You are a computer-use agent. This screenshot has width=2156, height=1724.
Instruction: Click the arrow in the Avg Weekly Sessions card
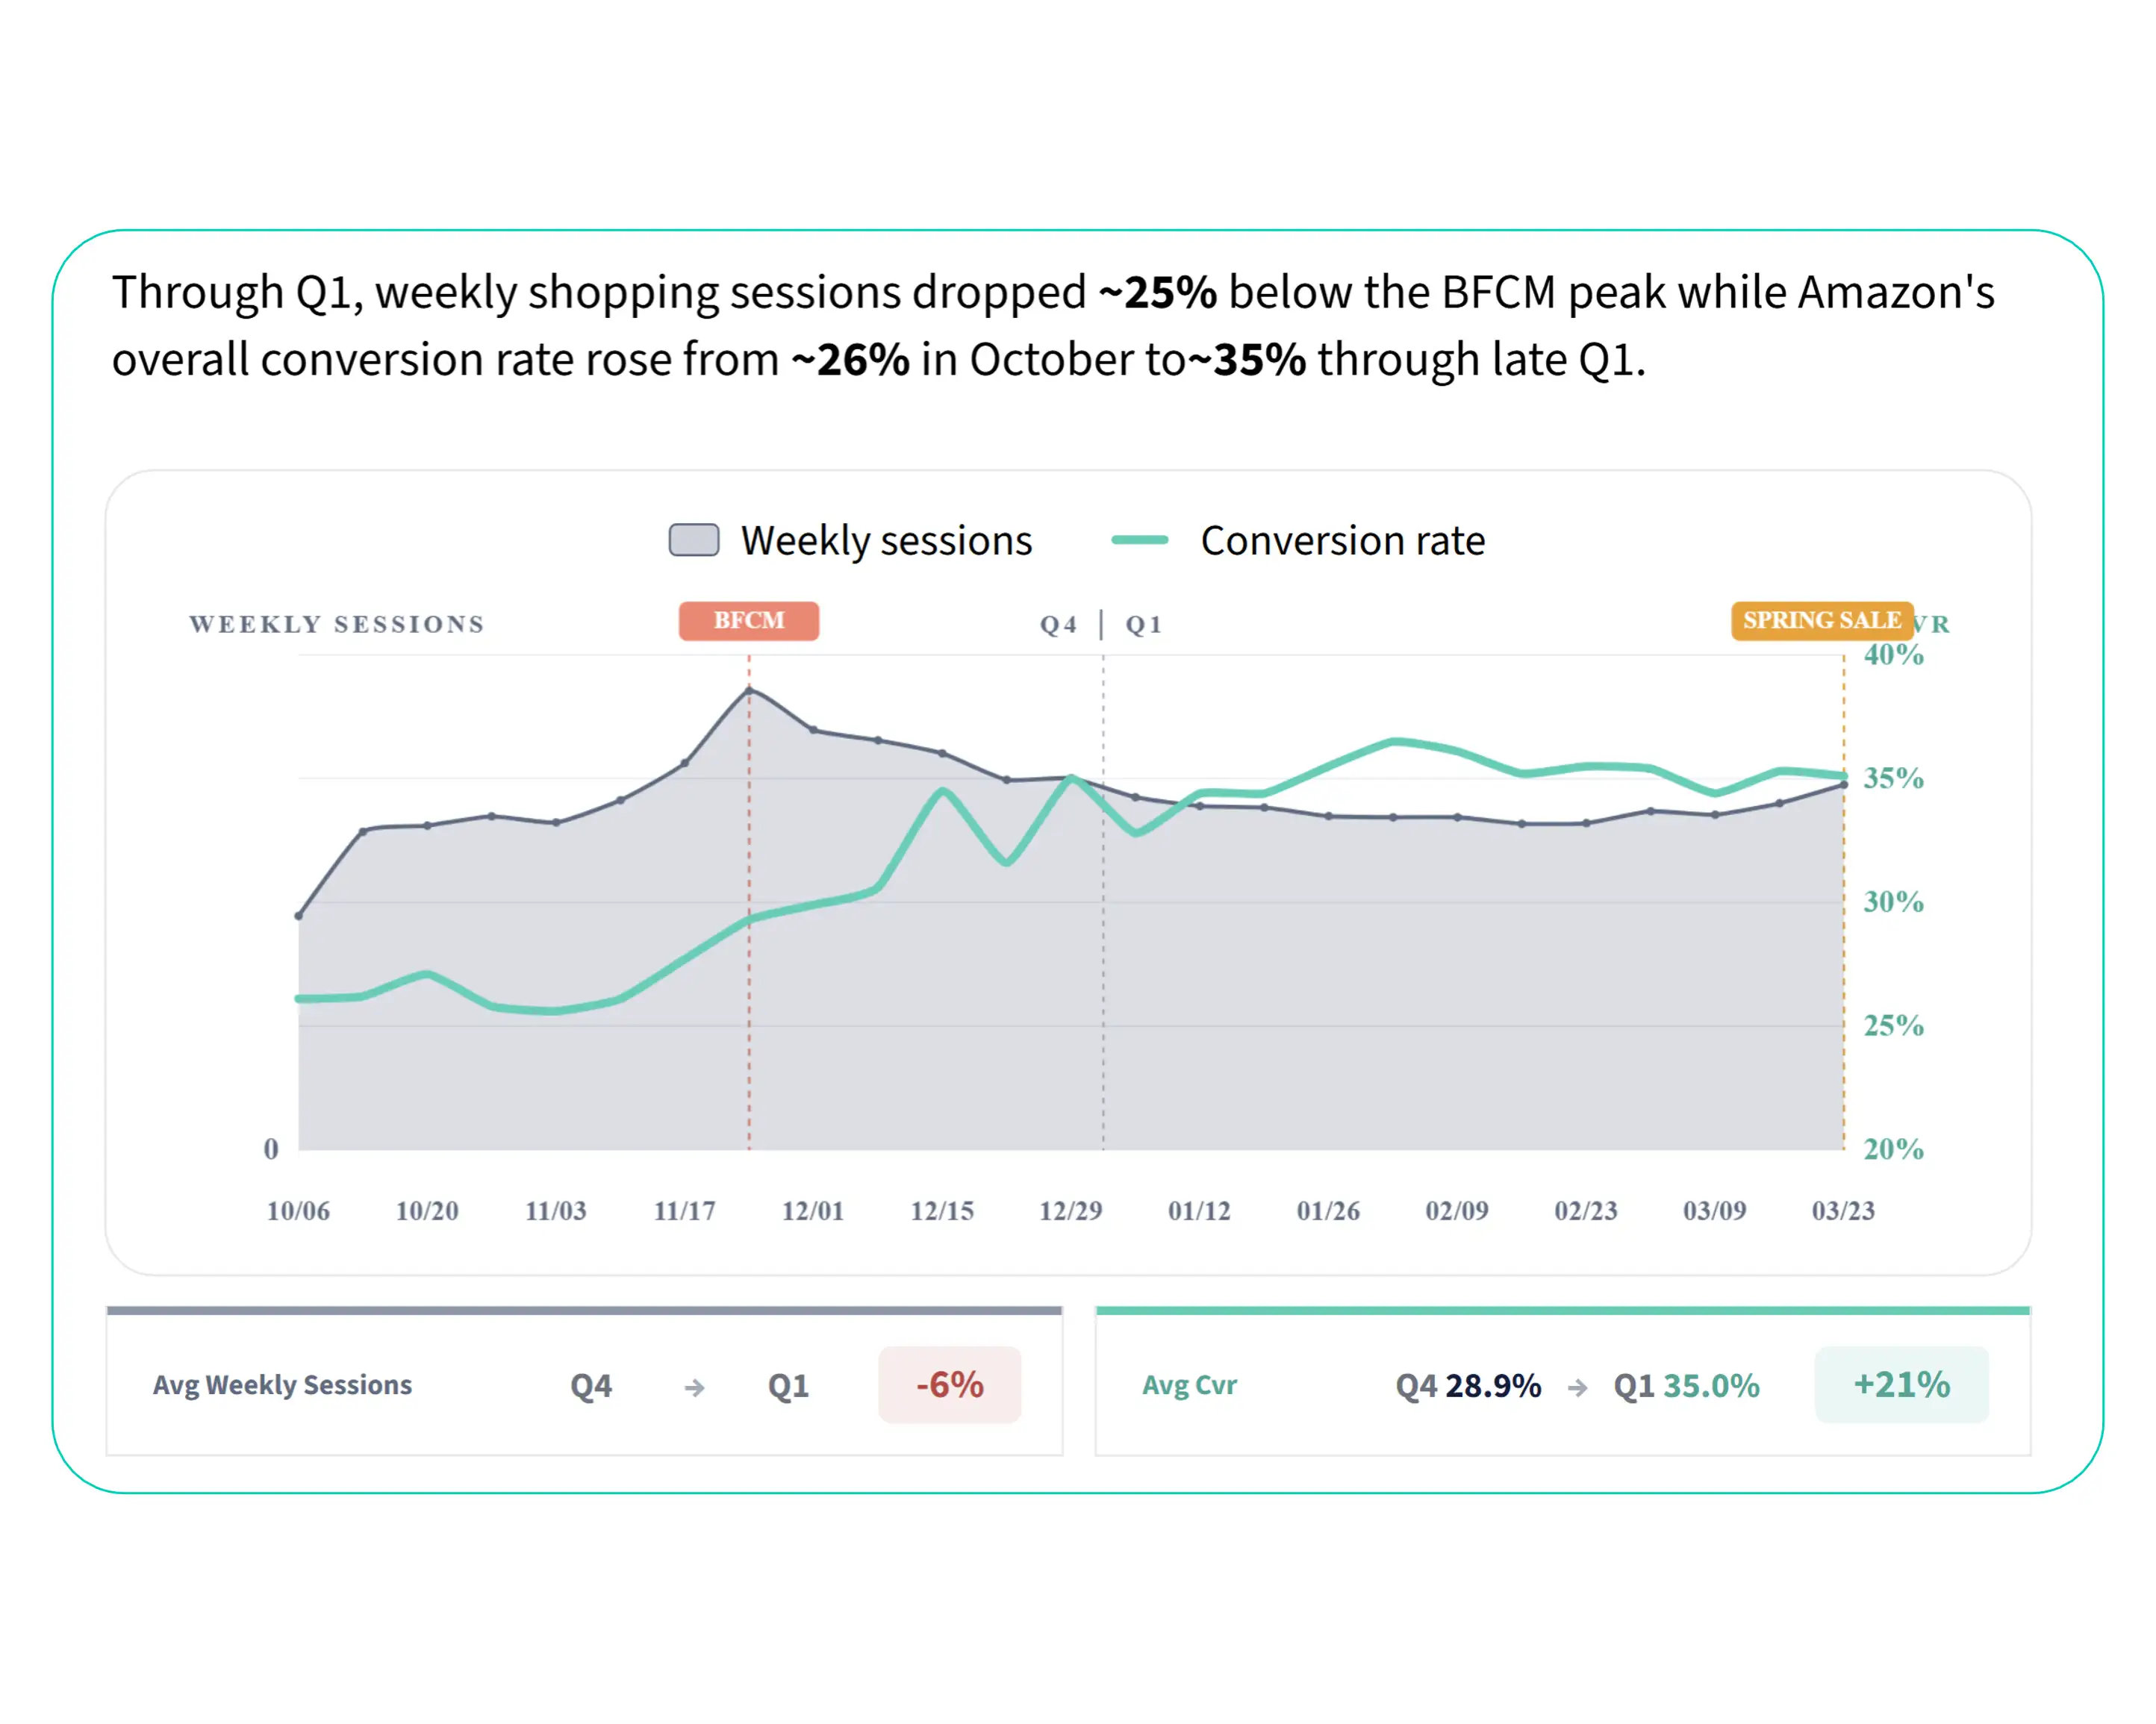(x=694, y=1387)
